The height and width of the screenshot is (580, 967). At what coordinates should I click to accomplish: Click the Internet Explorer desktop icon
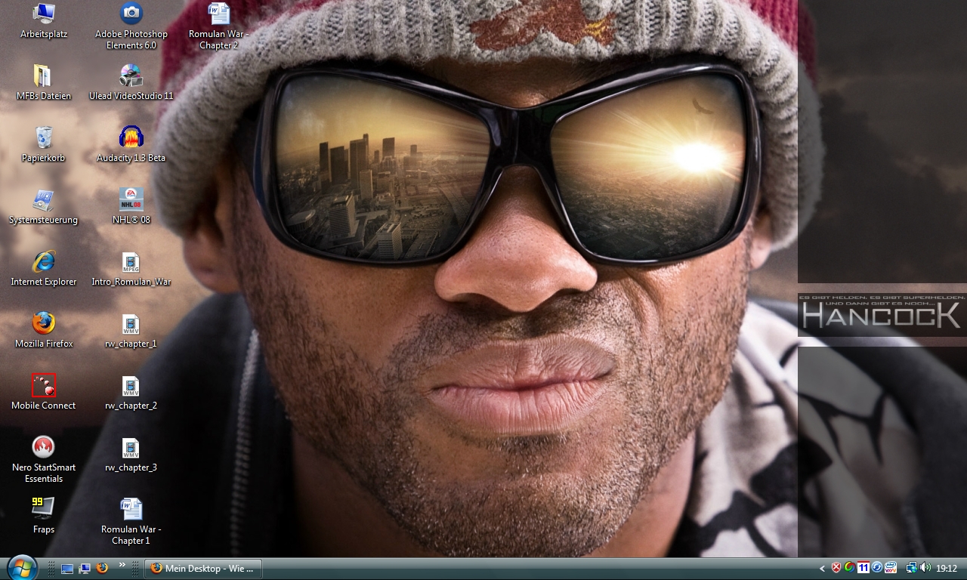coord(44,261)
